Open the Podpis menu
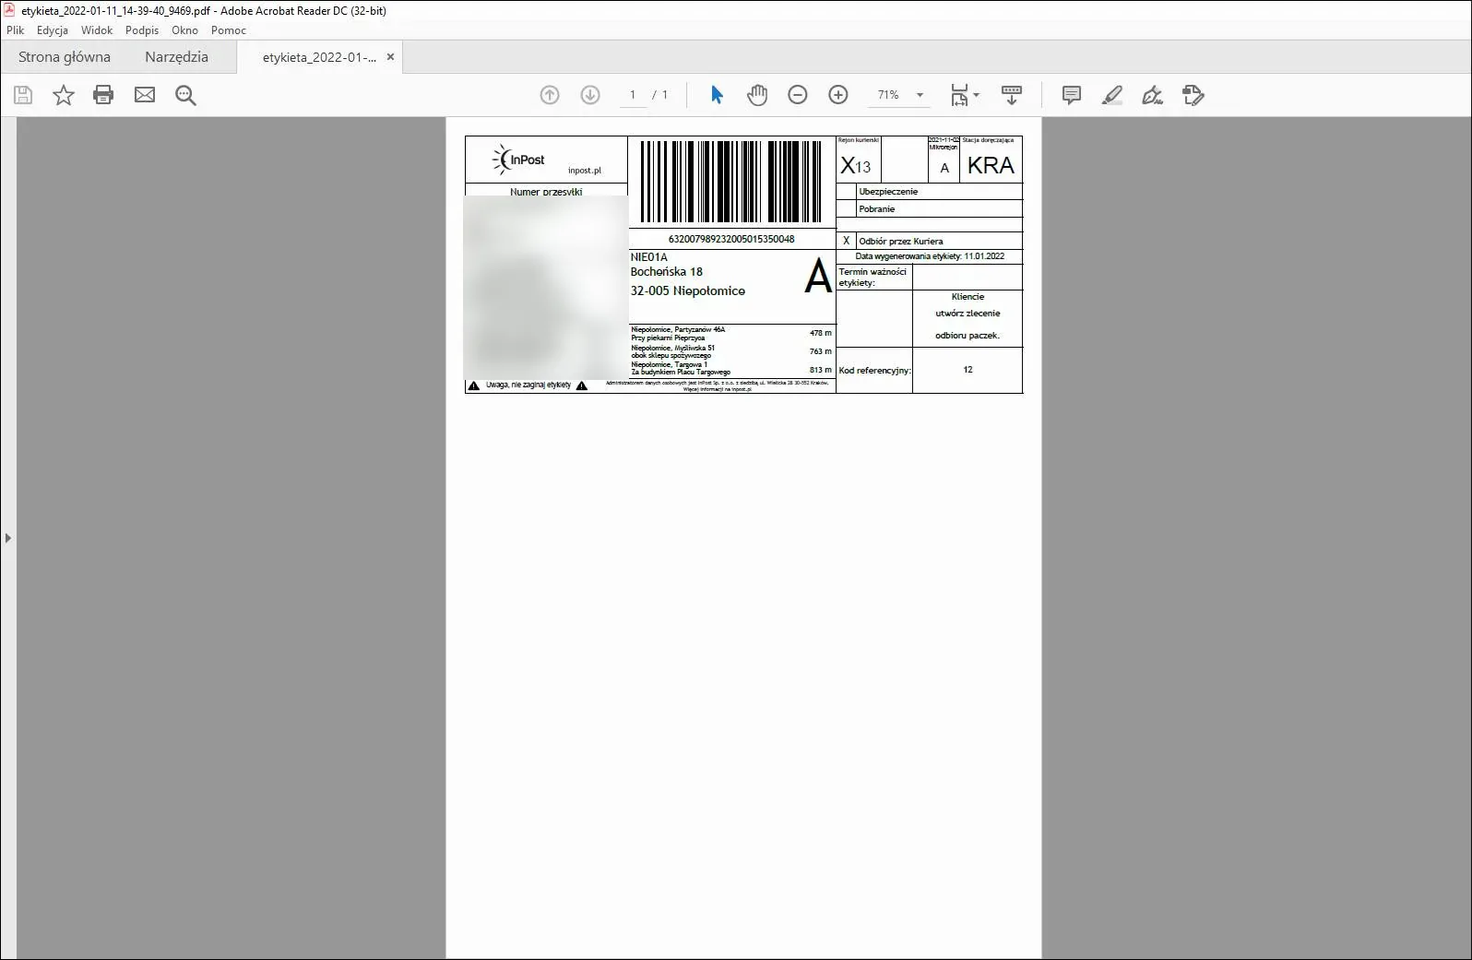This screenshot has height=960, width=1472. (142, 30)
